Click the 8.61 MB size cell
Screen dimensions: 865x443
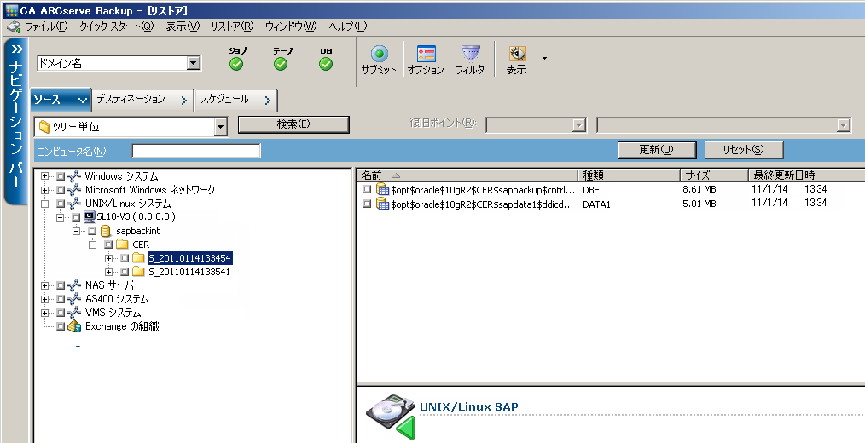click(x=699, y=189)
